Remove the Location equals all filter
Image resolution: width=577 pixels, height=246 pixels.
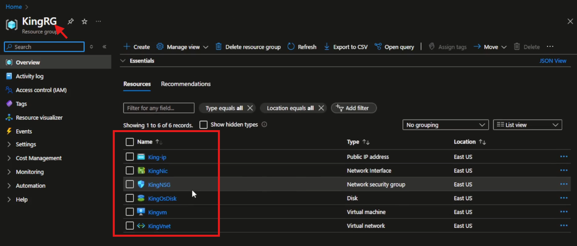click(321, 108)
